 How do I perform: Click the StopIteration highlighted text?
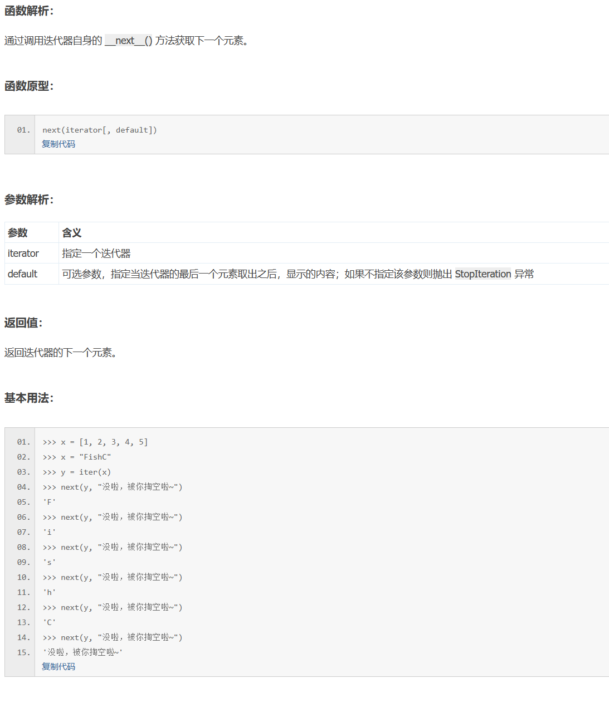[483, 274]
